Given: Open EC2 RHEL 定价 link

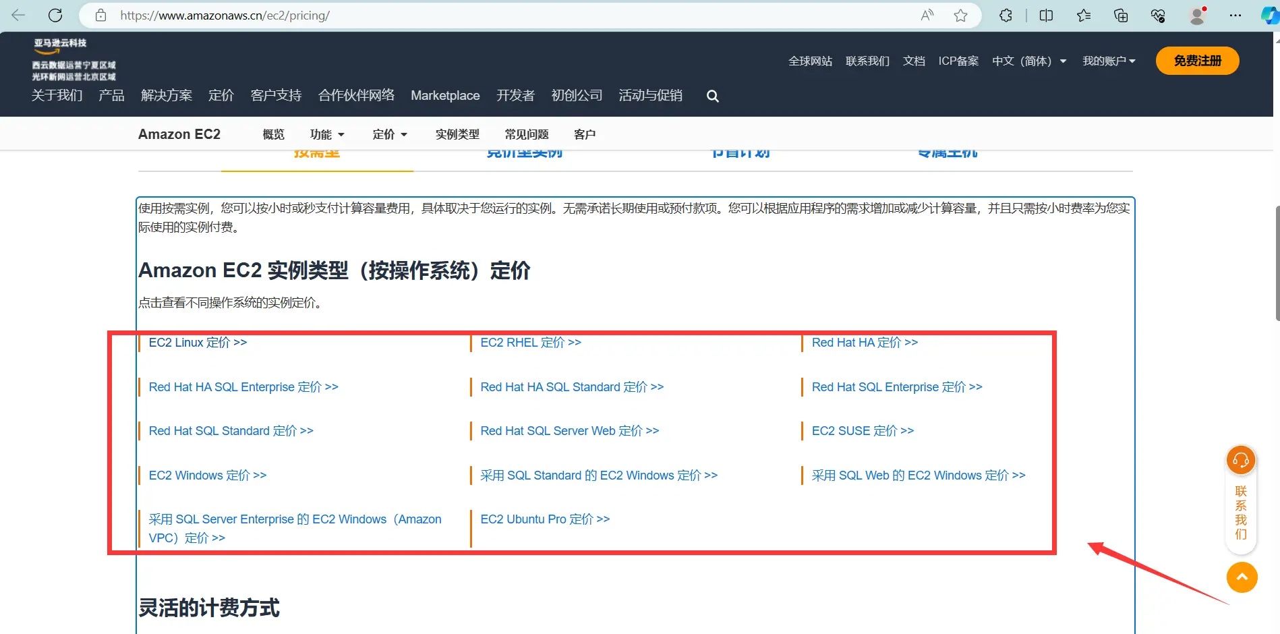Looking at the screenshot, I should click(531, 343).
